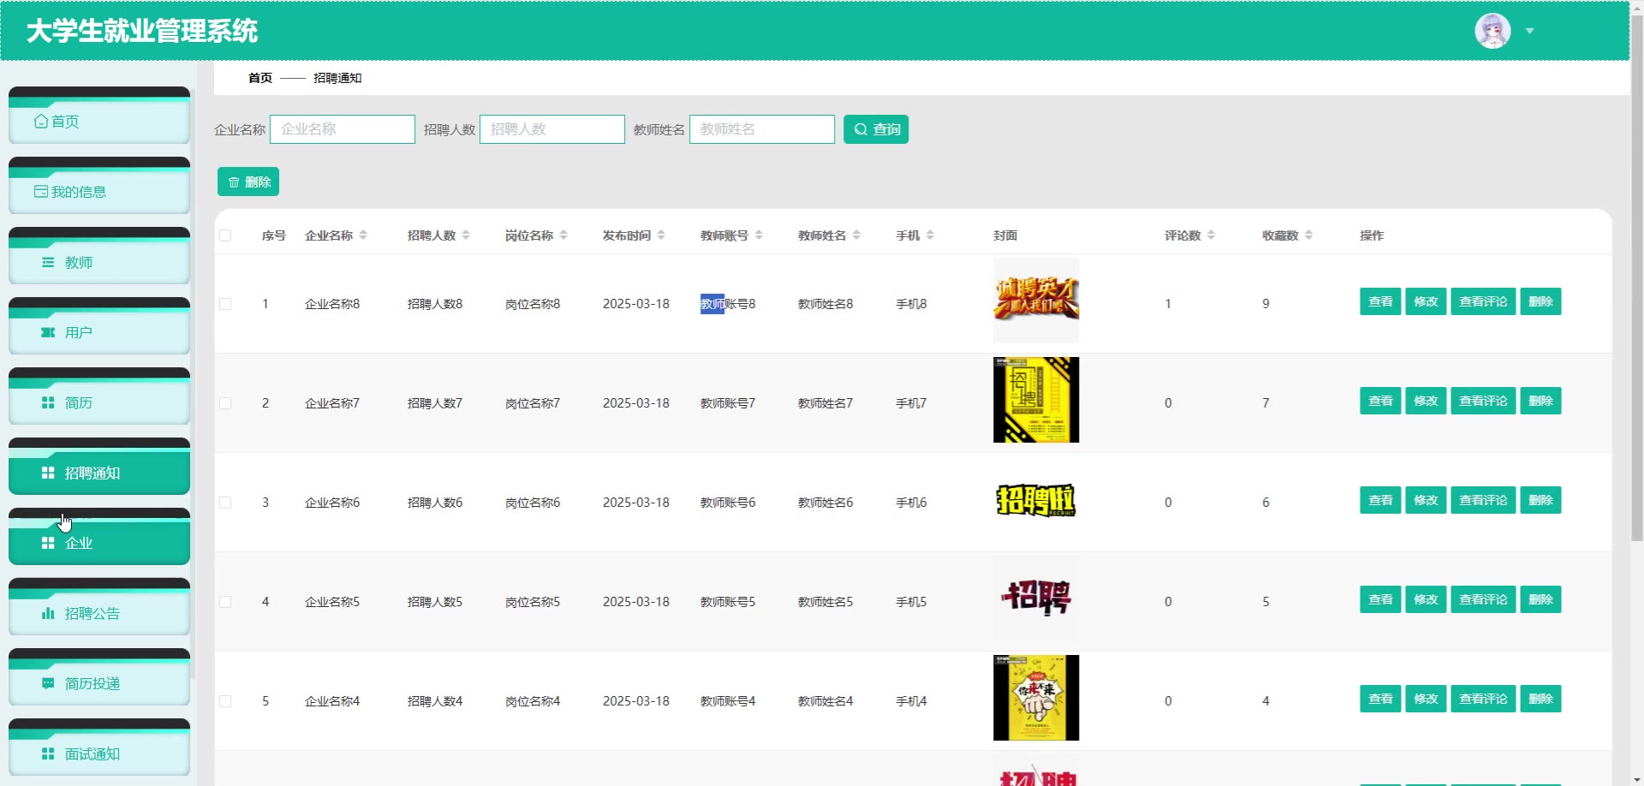View comments for the 企业名称8 row
1644x786 pixels.
point(1483,301)
